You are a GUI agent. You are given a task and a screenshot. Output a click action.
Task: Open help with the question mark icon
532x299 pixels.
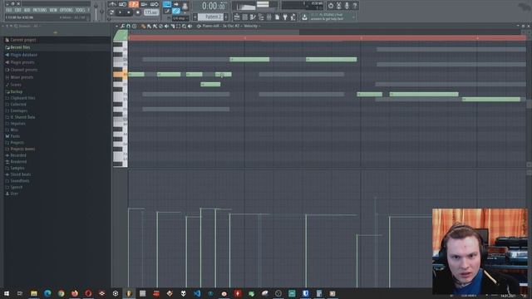pos(355,6)
